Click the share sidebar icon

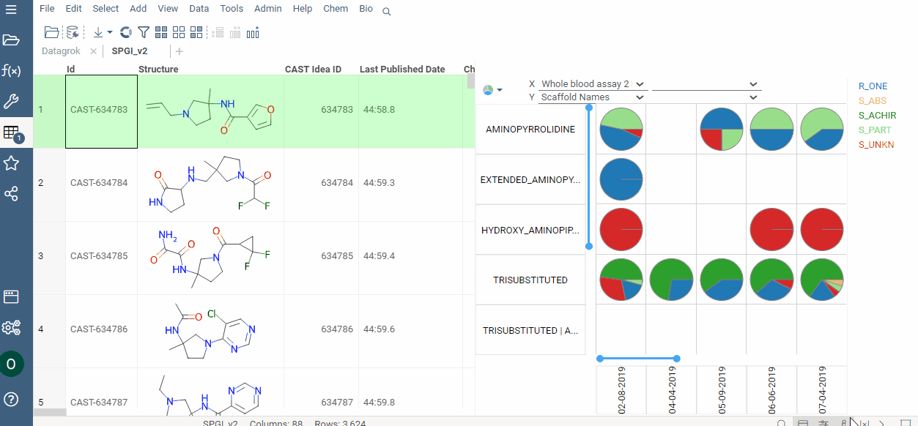[12, 193]
